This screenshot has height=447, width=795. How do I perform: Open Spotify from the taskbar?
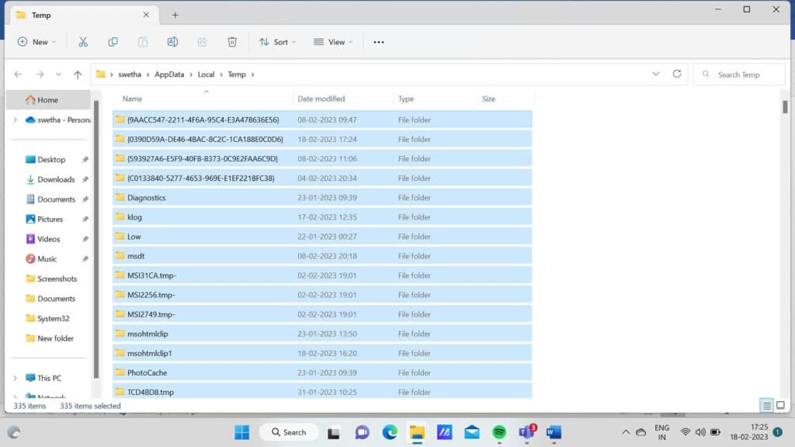click(x=499, y=432)
